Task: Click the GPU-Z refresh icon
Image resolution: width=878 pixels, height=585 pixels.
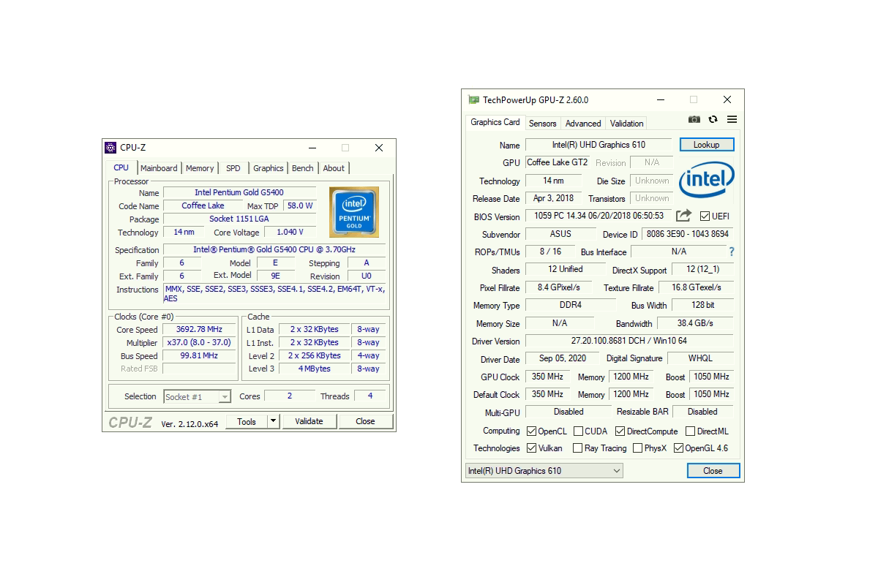Action: tap(713, 119)
